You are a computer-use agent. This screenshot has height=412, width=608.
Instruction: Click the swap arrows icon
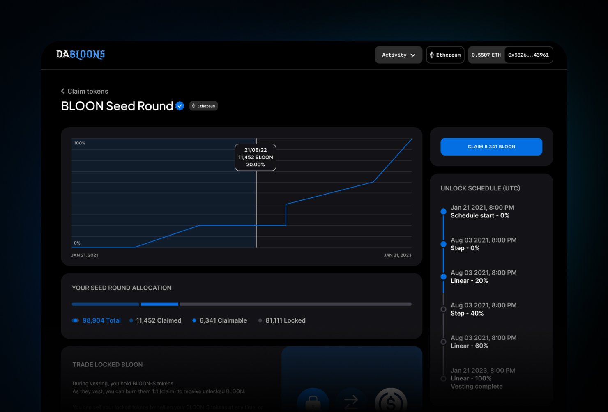pyautogui.click(x=351, y=400)
